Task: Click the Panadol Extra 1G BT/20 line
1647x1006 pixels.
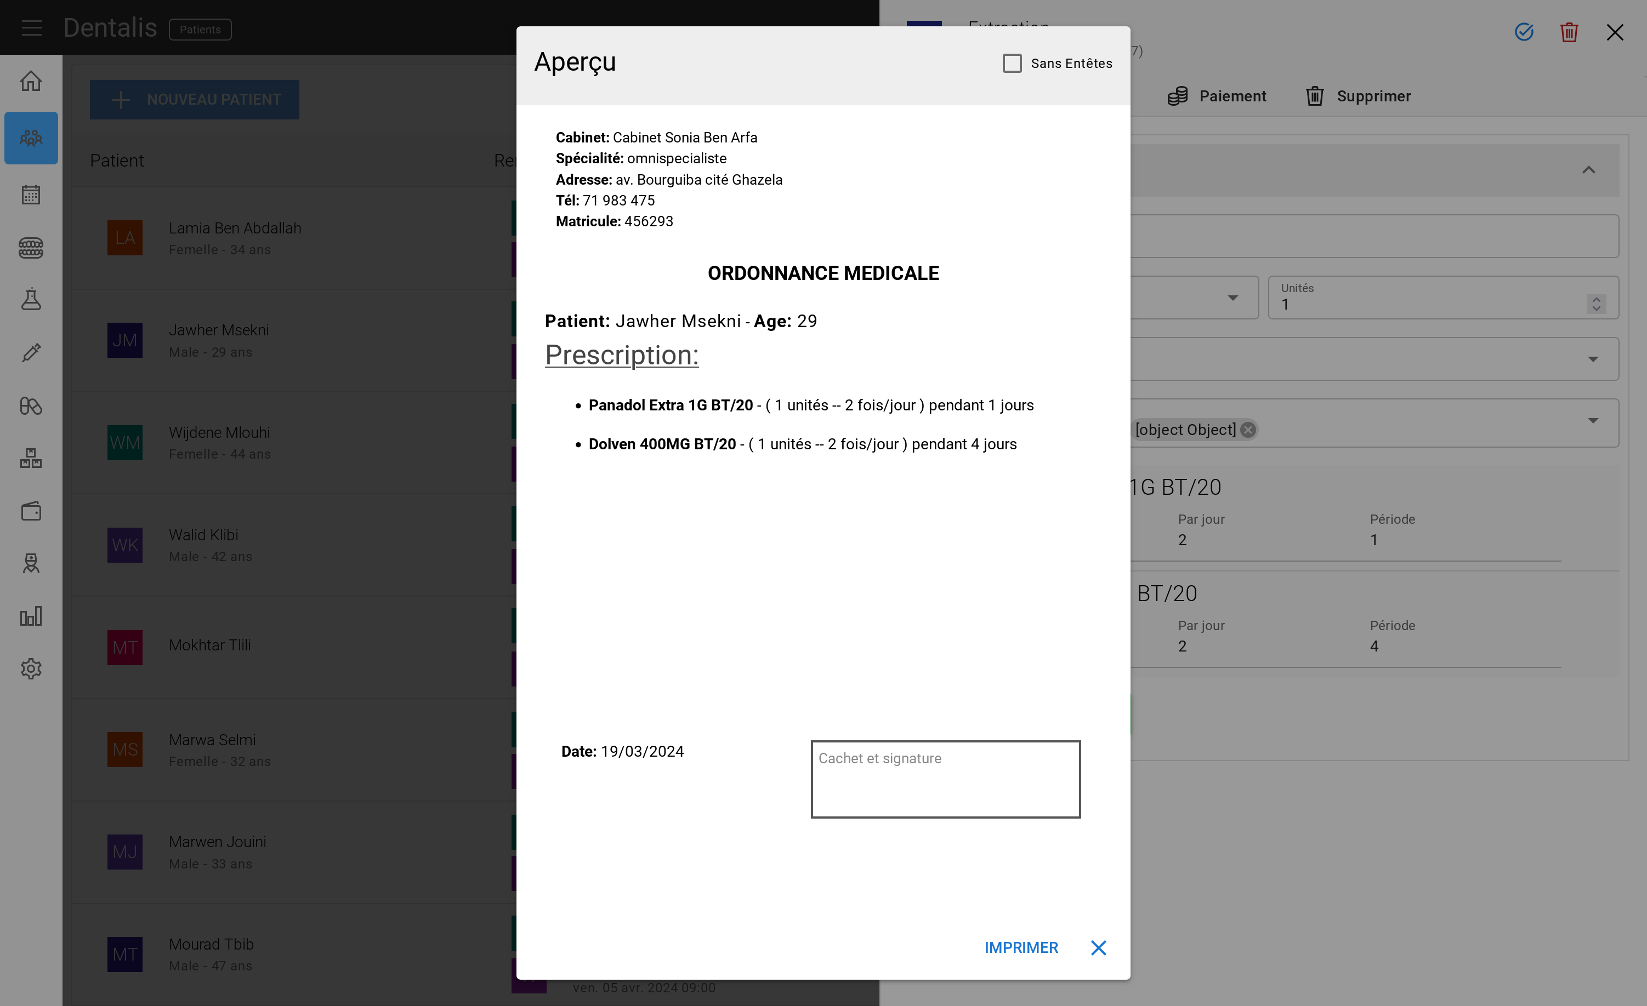Action: point(811,405)
